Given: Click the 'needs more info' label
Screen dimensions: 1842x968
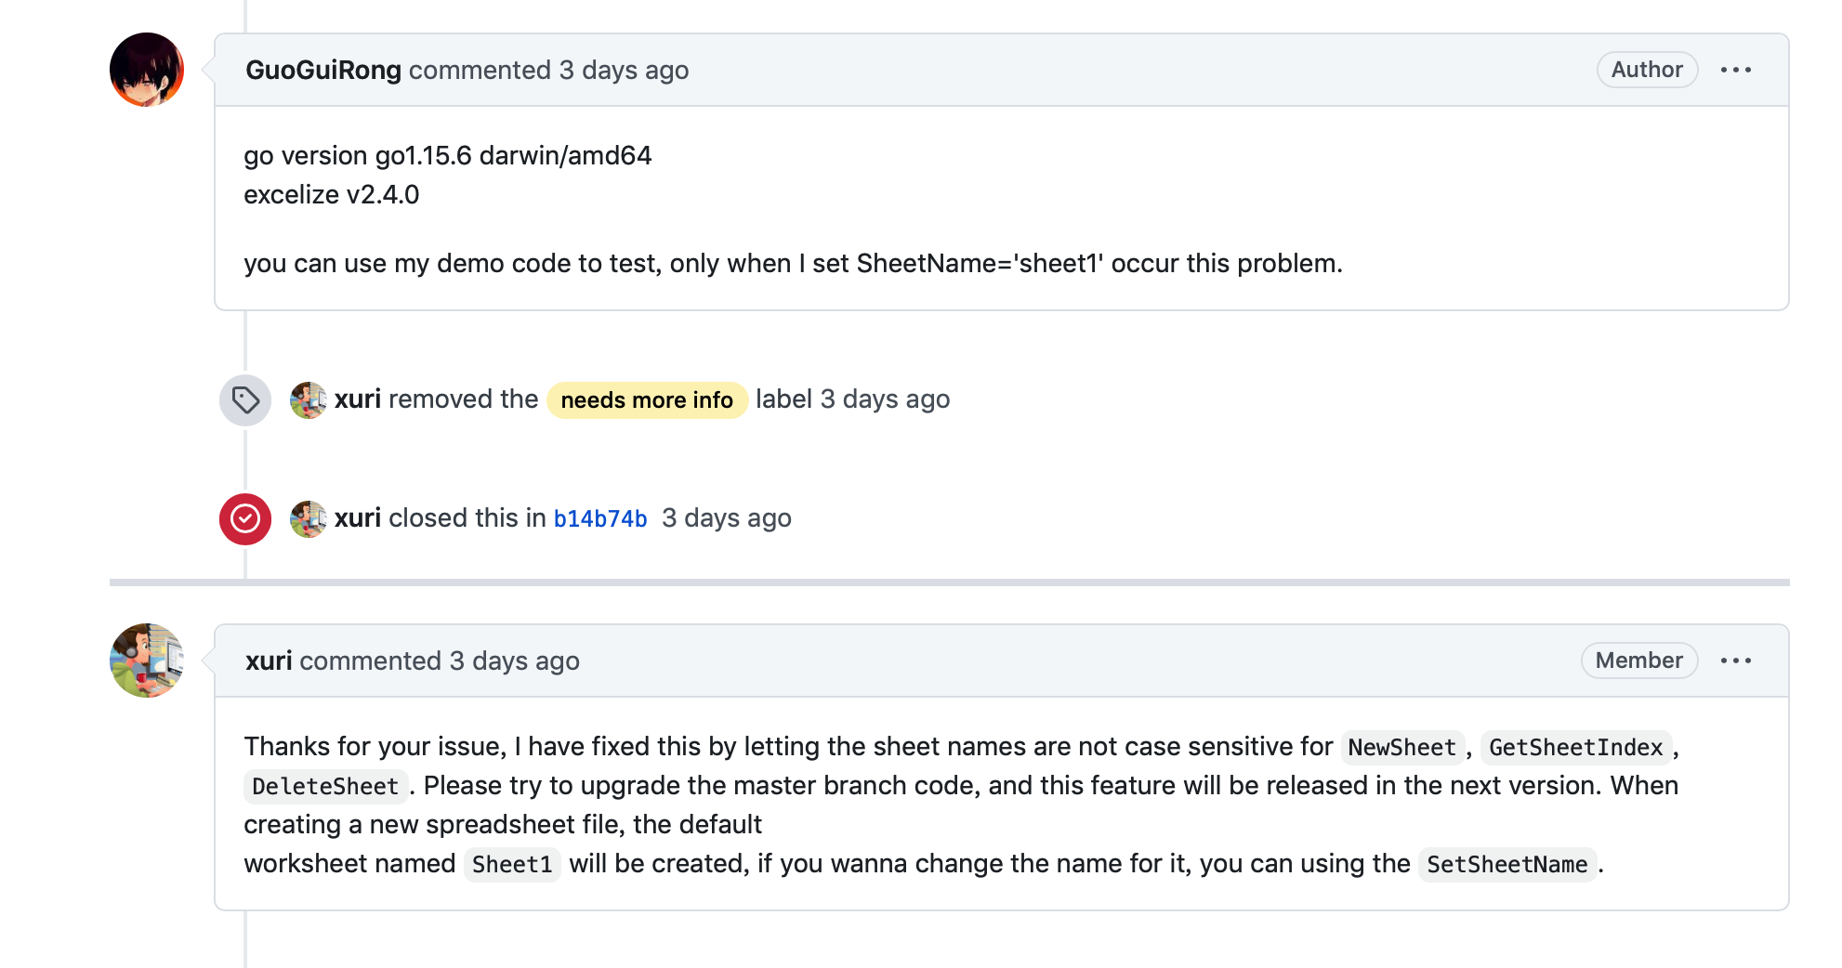Looking at the screenshot, I should [647, 400].
